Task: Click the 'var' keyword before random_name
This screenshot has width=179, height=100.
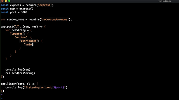Action: tap(3, 19)
